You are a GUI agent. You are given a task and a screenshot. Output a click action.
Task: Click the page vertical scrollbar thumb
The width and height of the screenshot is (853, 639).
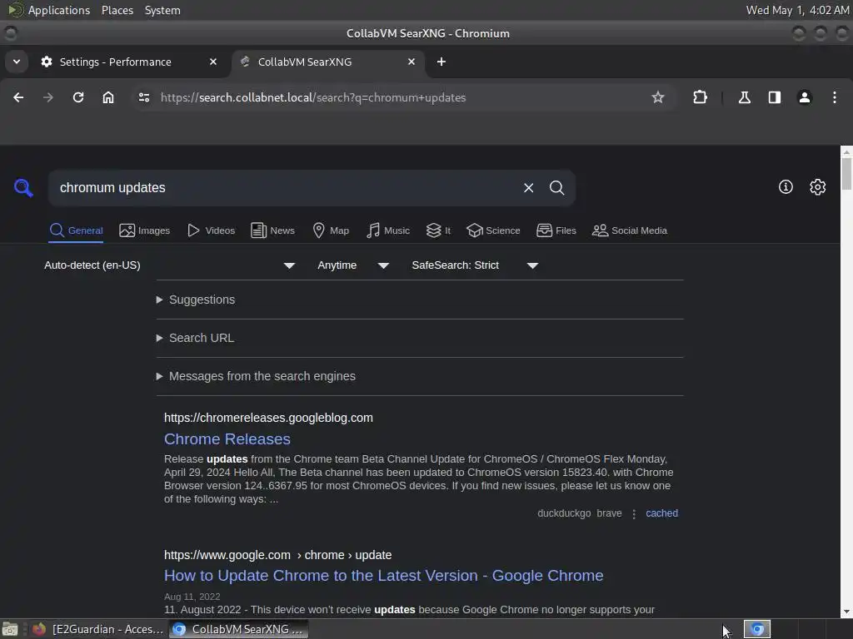coord(846,173)
